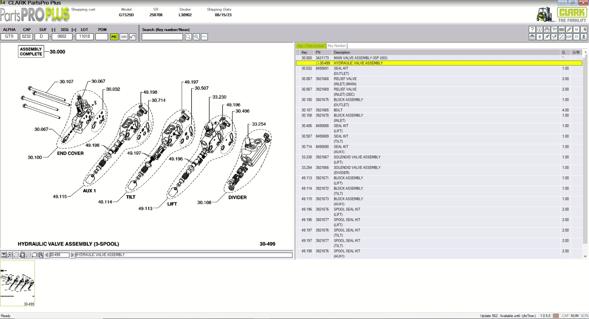Click callout 30.107 on the diagram
This screenshot has width=589, height=319.
(66, 82)
